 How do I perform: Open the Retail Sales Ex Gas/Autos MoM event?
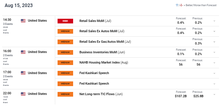click(105, 42)
